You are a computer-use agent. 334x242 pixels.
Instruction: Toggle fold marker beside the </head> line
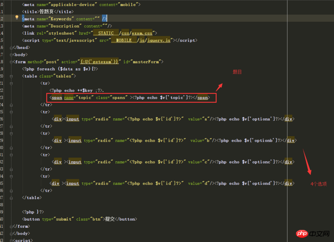coord(11,48)
